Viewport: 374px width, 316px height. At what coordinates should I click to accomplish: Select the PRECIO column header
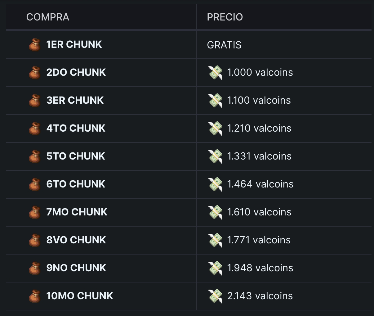pos(225,17)
